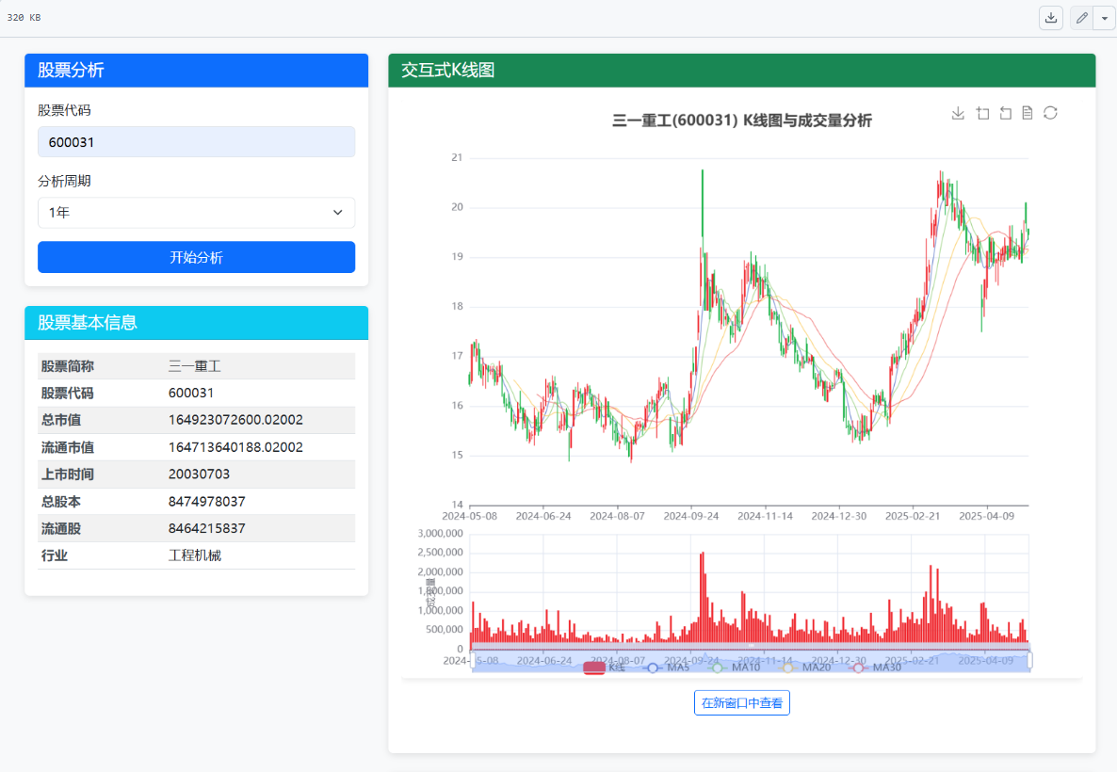1117x772 pixels.
Task: Toggle the MA10 legend series
Action: point(736,667)
